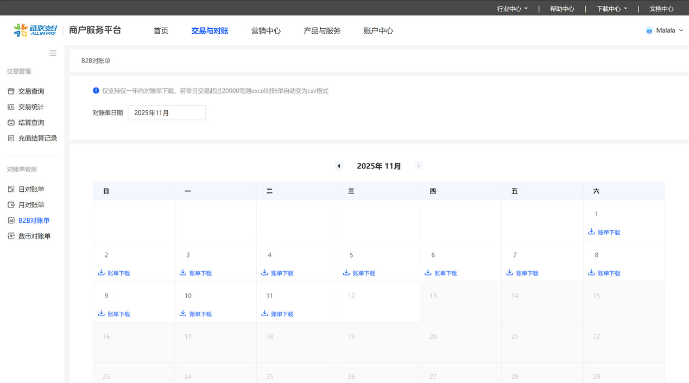Click the 结算查询 sidebar icon
Image resolution: width=689 pixels, height=383 pixels.
tap(11, 123)
